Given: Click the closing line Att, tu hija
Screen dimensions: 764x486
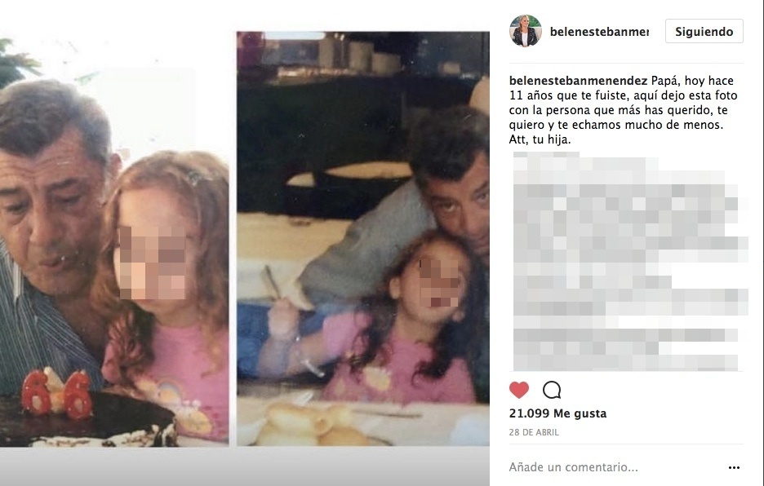Looking at the screenshot, I should coord(540,139).
